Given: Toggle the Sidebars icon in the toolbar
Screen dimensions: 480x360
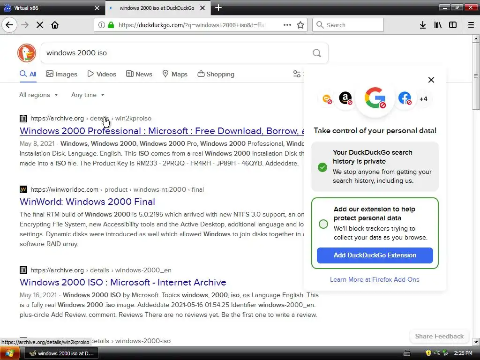Looking at the screenshot, I should pyautogui.click(x=453, y=25).
